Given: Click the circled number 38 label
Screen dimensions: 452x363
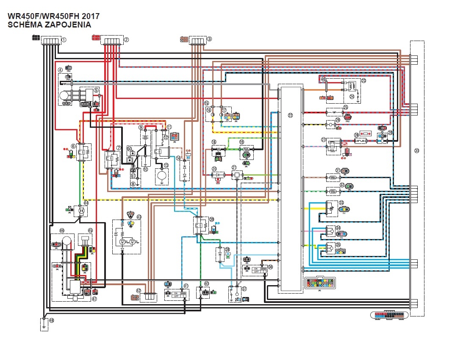Looking at the screenshot, I should [x=227, y=250].
